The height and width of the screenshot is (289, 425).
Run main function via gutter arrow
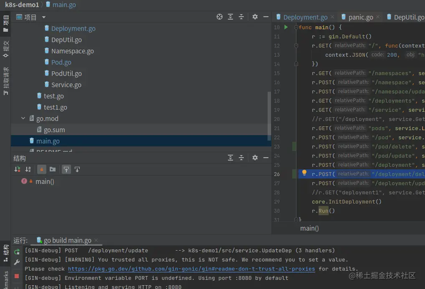pyautogui.click(x=286, y=27)
